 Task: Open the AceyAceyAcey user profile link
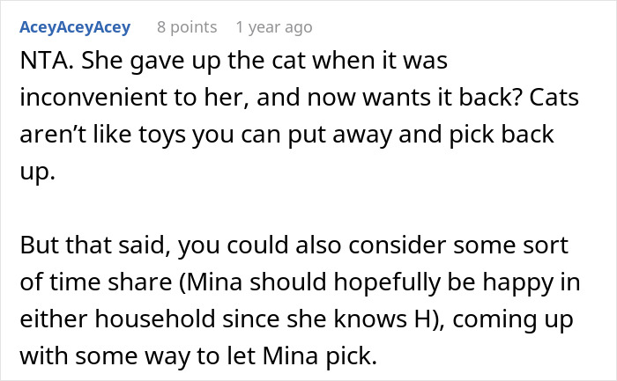click(x=73, y=27)
